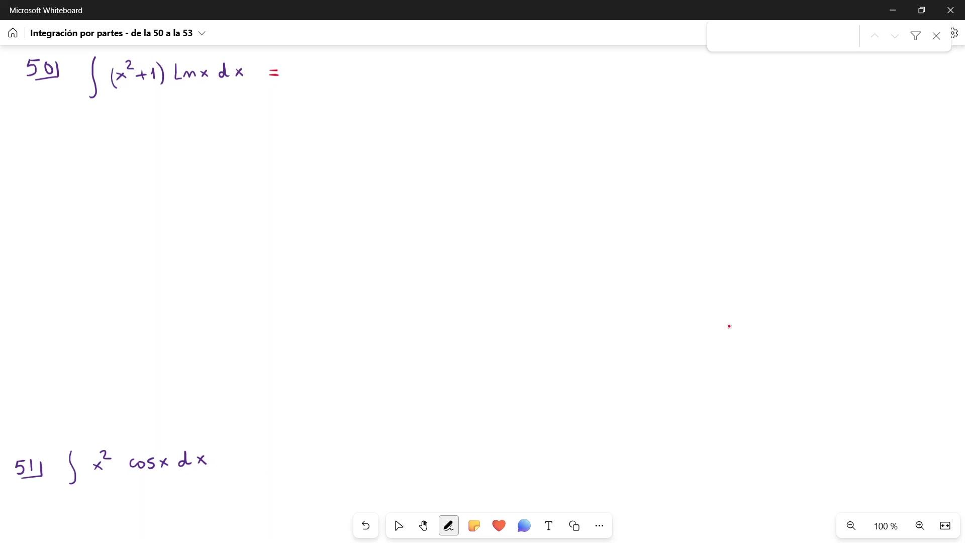Open the heart reactions tool
The image size is (965, 543).
click(499, 526)
